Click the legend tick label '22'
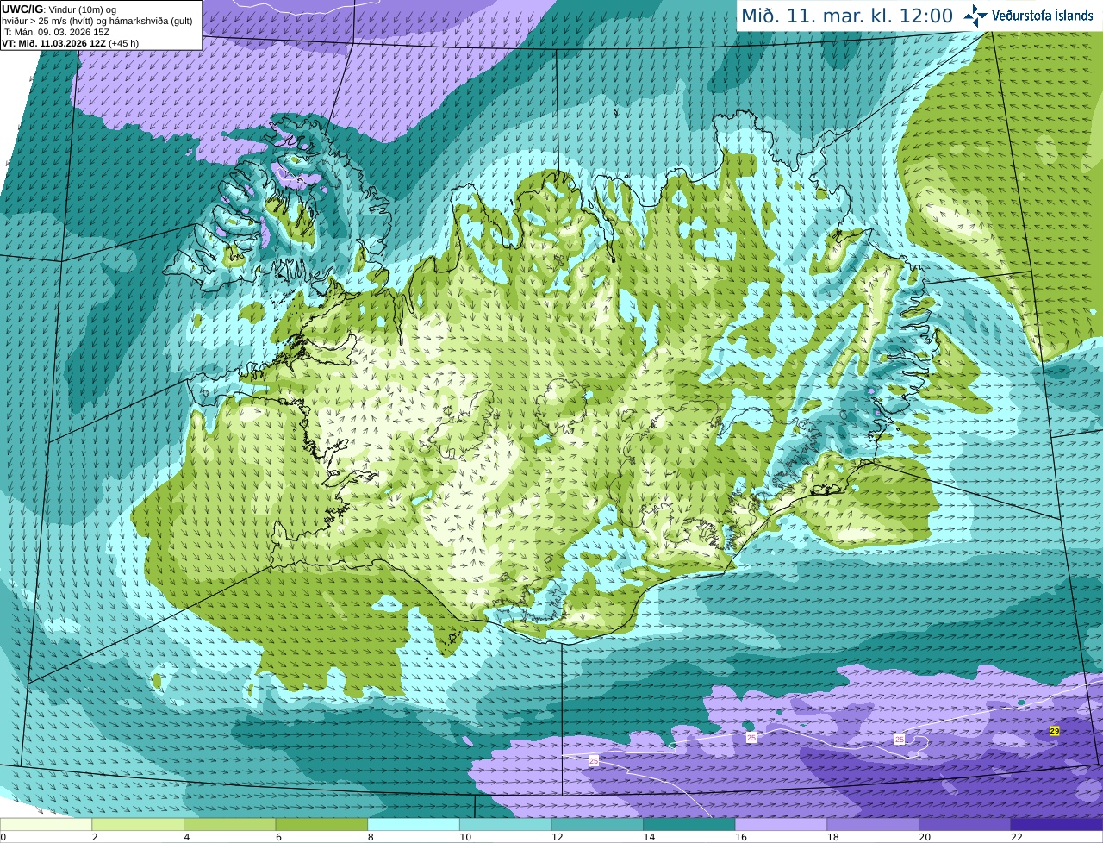The image size is (1103, 843). click(1017, 837)
